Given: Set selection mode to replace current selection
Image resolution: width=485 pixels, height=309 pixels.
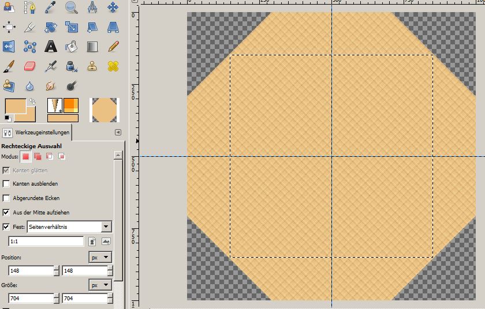Looking at the screenshot, I should 25,156.
